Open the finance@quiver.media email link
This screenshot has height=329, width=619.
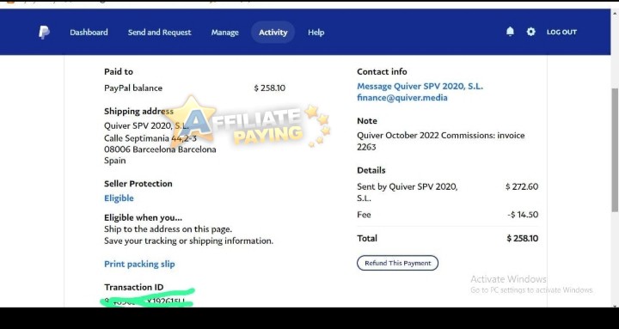pyautogui.click(x=401, y=98)
